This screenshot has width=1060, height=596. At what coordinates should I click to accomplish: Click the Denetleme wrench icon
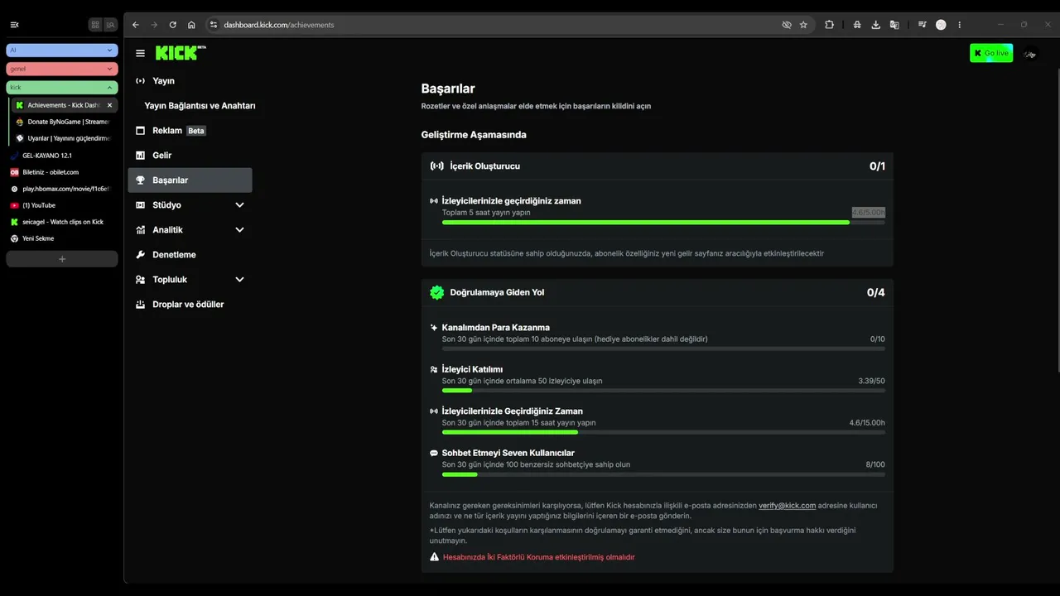tap(141, 255)
